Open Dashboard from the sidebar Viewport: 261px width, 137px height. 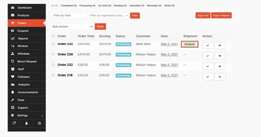tap(27, 8)
